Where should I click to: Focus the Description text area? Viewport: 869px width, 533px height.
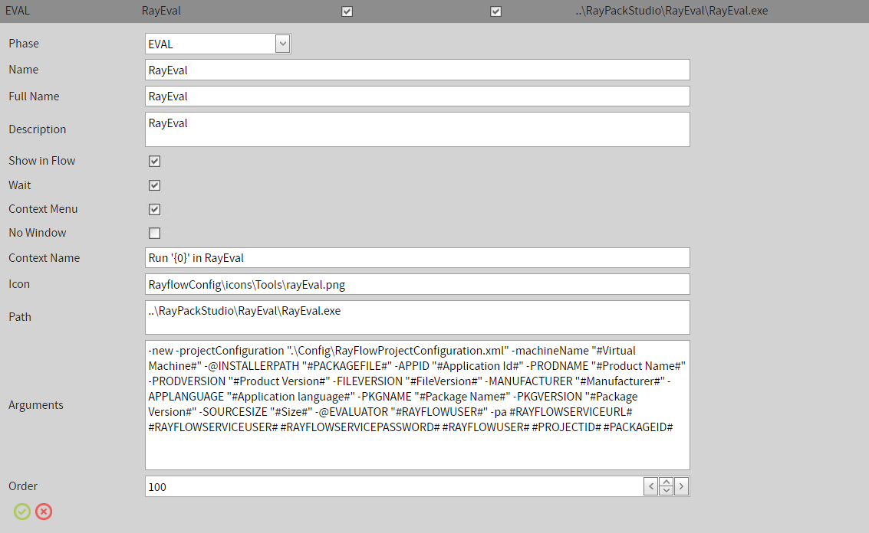coord(417,129)
